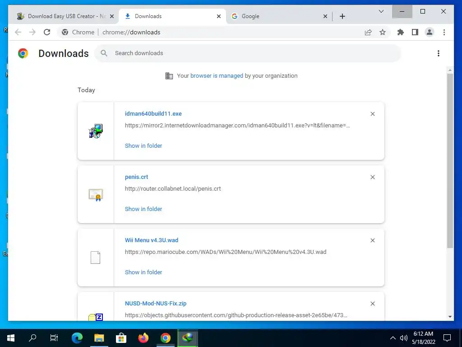Click the browser forward arrow
This screenshot has height=347, width=462.
point(32,32)
